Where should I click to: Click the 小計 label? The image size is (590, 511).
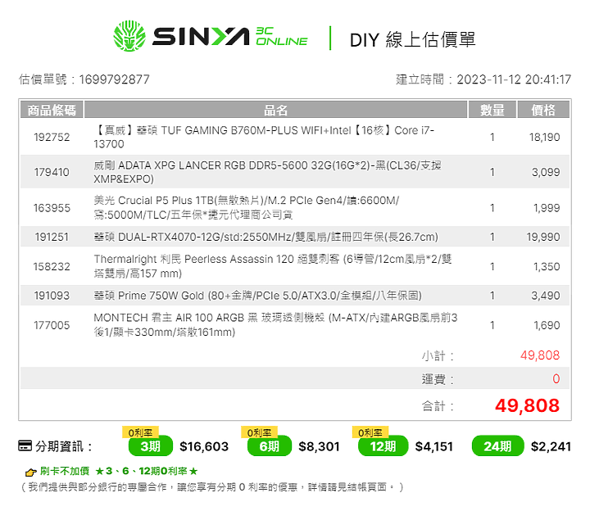click(x=438, y=355)
